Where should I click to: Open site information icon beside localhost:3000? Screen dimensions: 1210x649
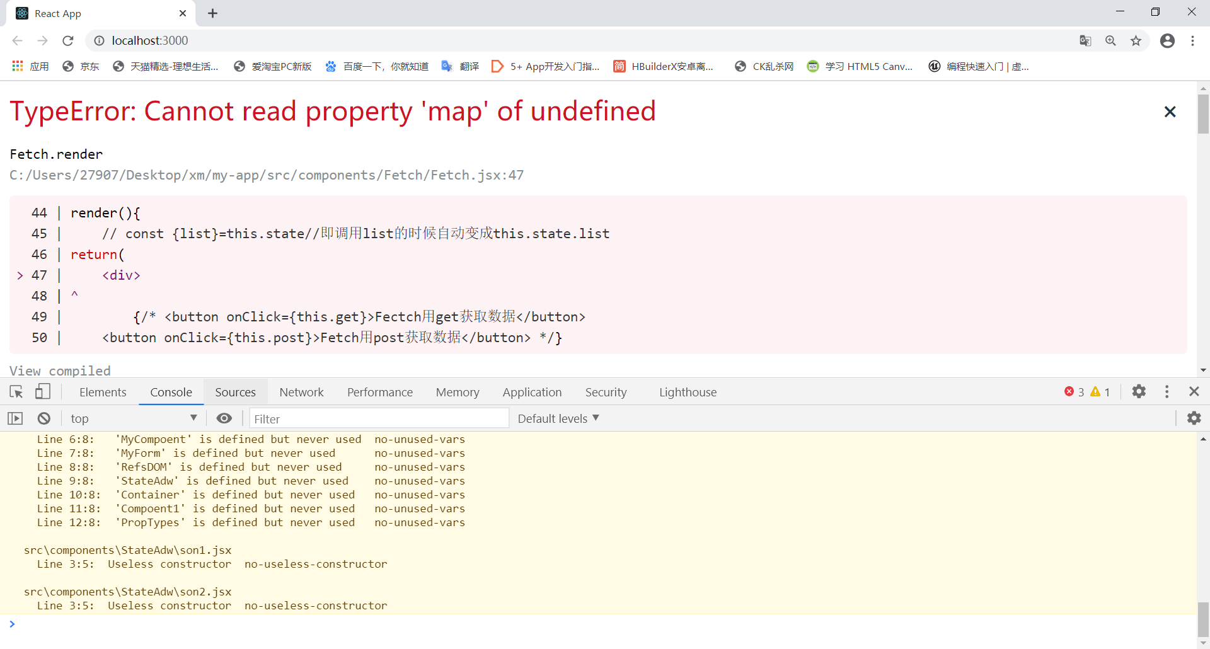tap(99, 40)
